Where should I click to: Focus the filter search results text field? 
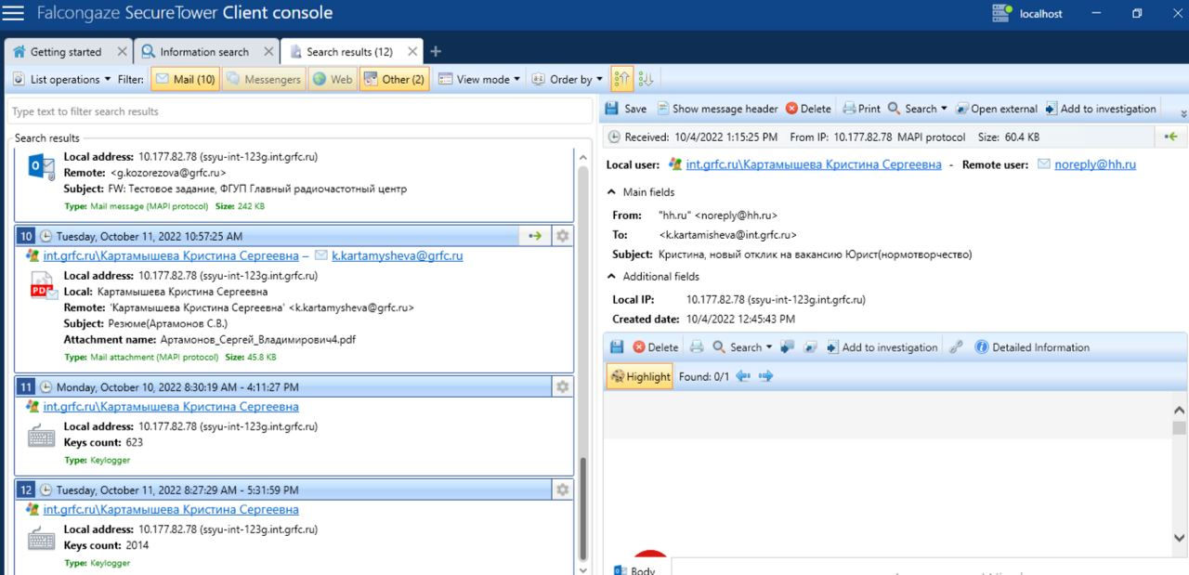tap(300, 111)
